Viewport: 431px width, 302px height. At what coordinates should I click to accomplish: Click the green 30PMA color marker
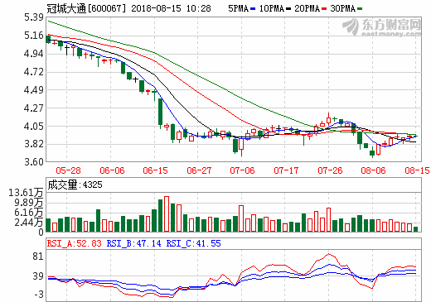pos(360,9)
